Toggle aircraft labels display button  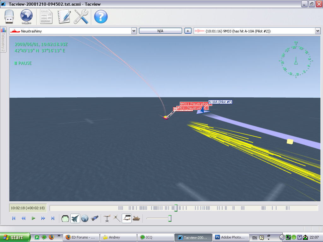(126, 218)
